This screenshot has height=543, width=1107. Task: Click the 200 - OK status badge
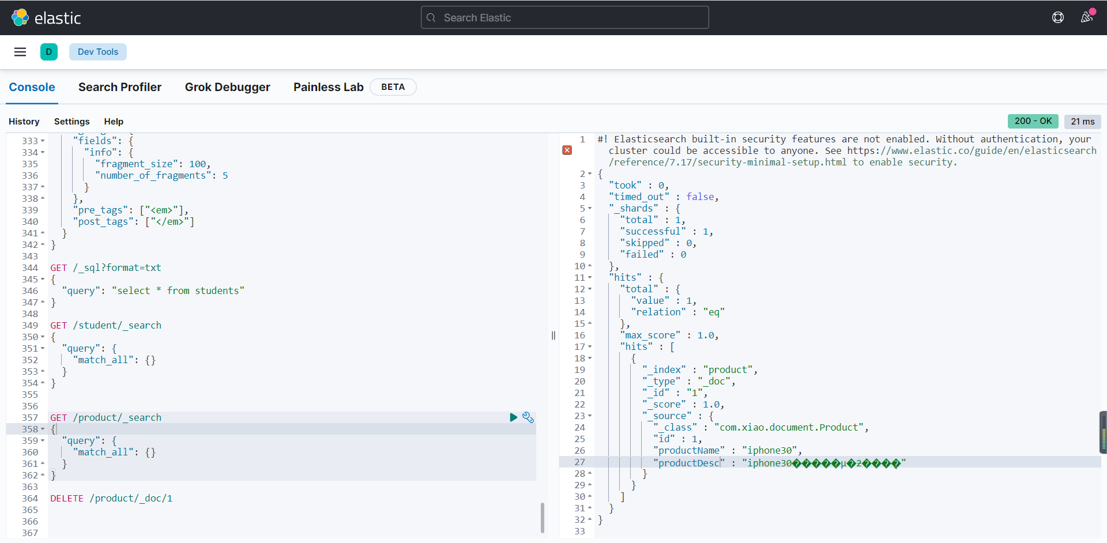click(x=1033, y=121)
